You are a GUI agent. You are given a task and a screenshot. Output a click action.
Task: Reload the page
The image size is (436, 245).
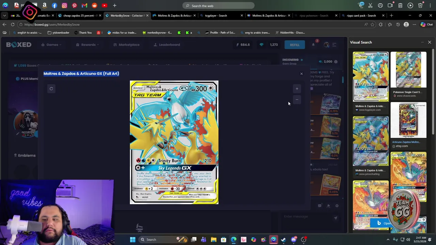(x=13, y=24)
